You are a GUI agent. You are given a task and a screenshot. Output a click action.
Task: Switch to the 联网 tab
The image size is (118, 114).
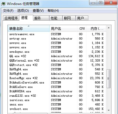[x=69, y=18]
